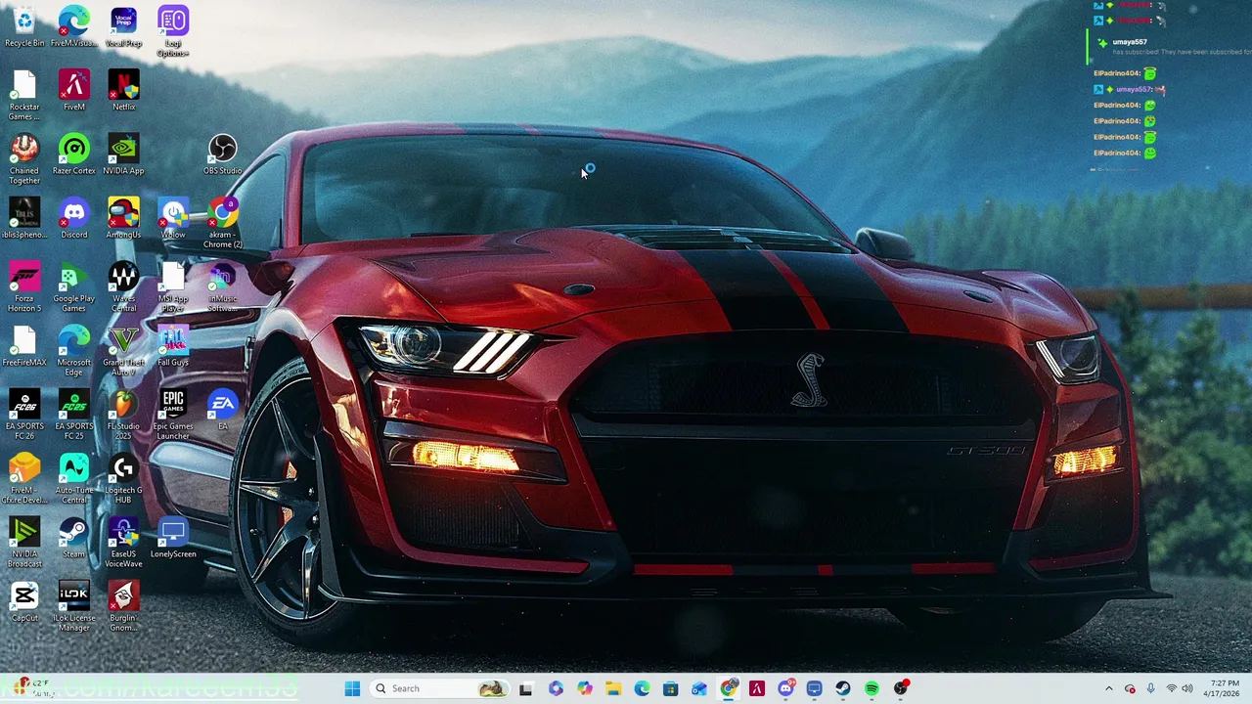The height and width of the screenshot is (704, 1252).
Task: Open the Windows Start menu
Action: coord(352,688)
